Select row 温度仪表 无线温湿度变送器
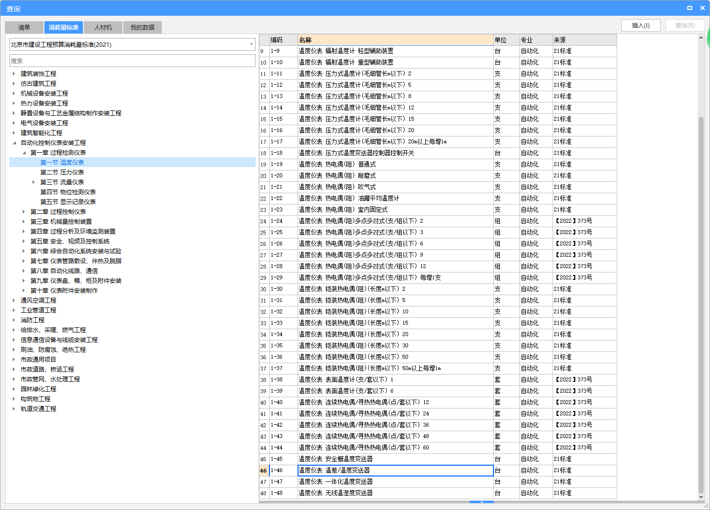The image size is (710, 510). 396,493
